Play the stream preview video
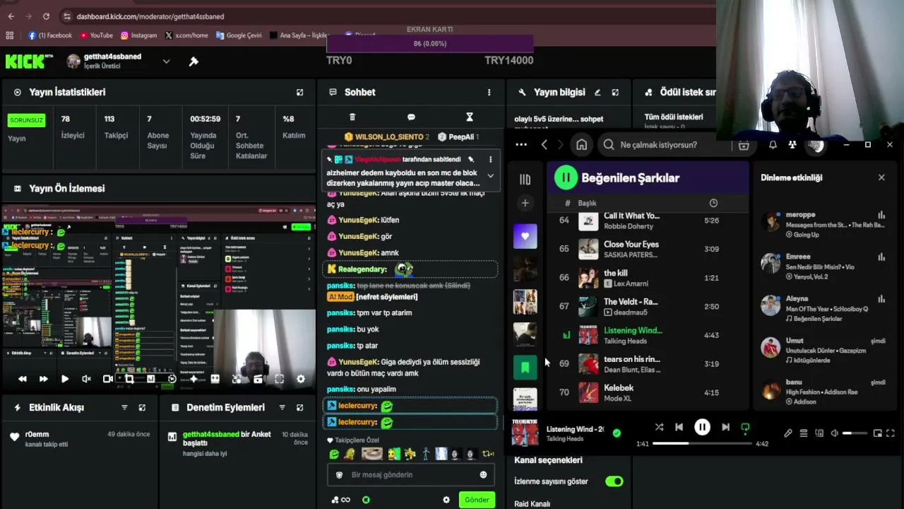904x509 pixels. (x=65, y=379)
